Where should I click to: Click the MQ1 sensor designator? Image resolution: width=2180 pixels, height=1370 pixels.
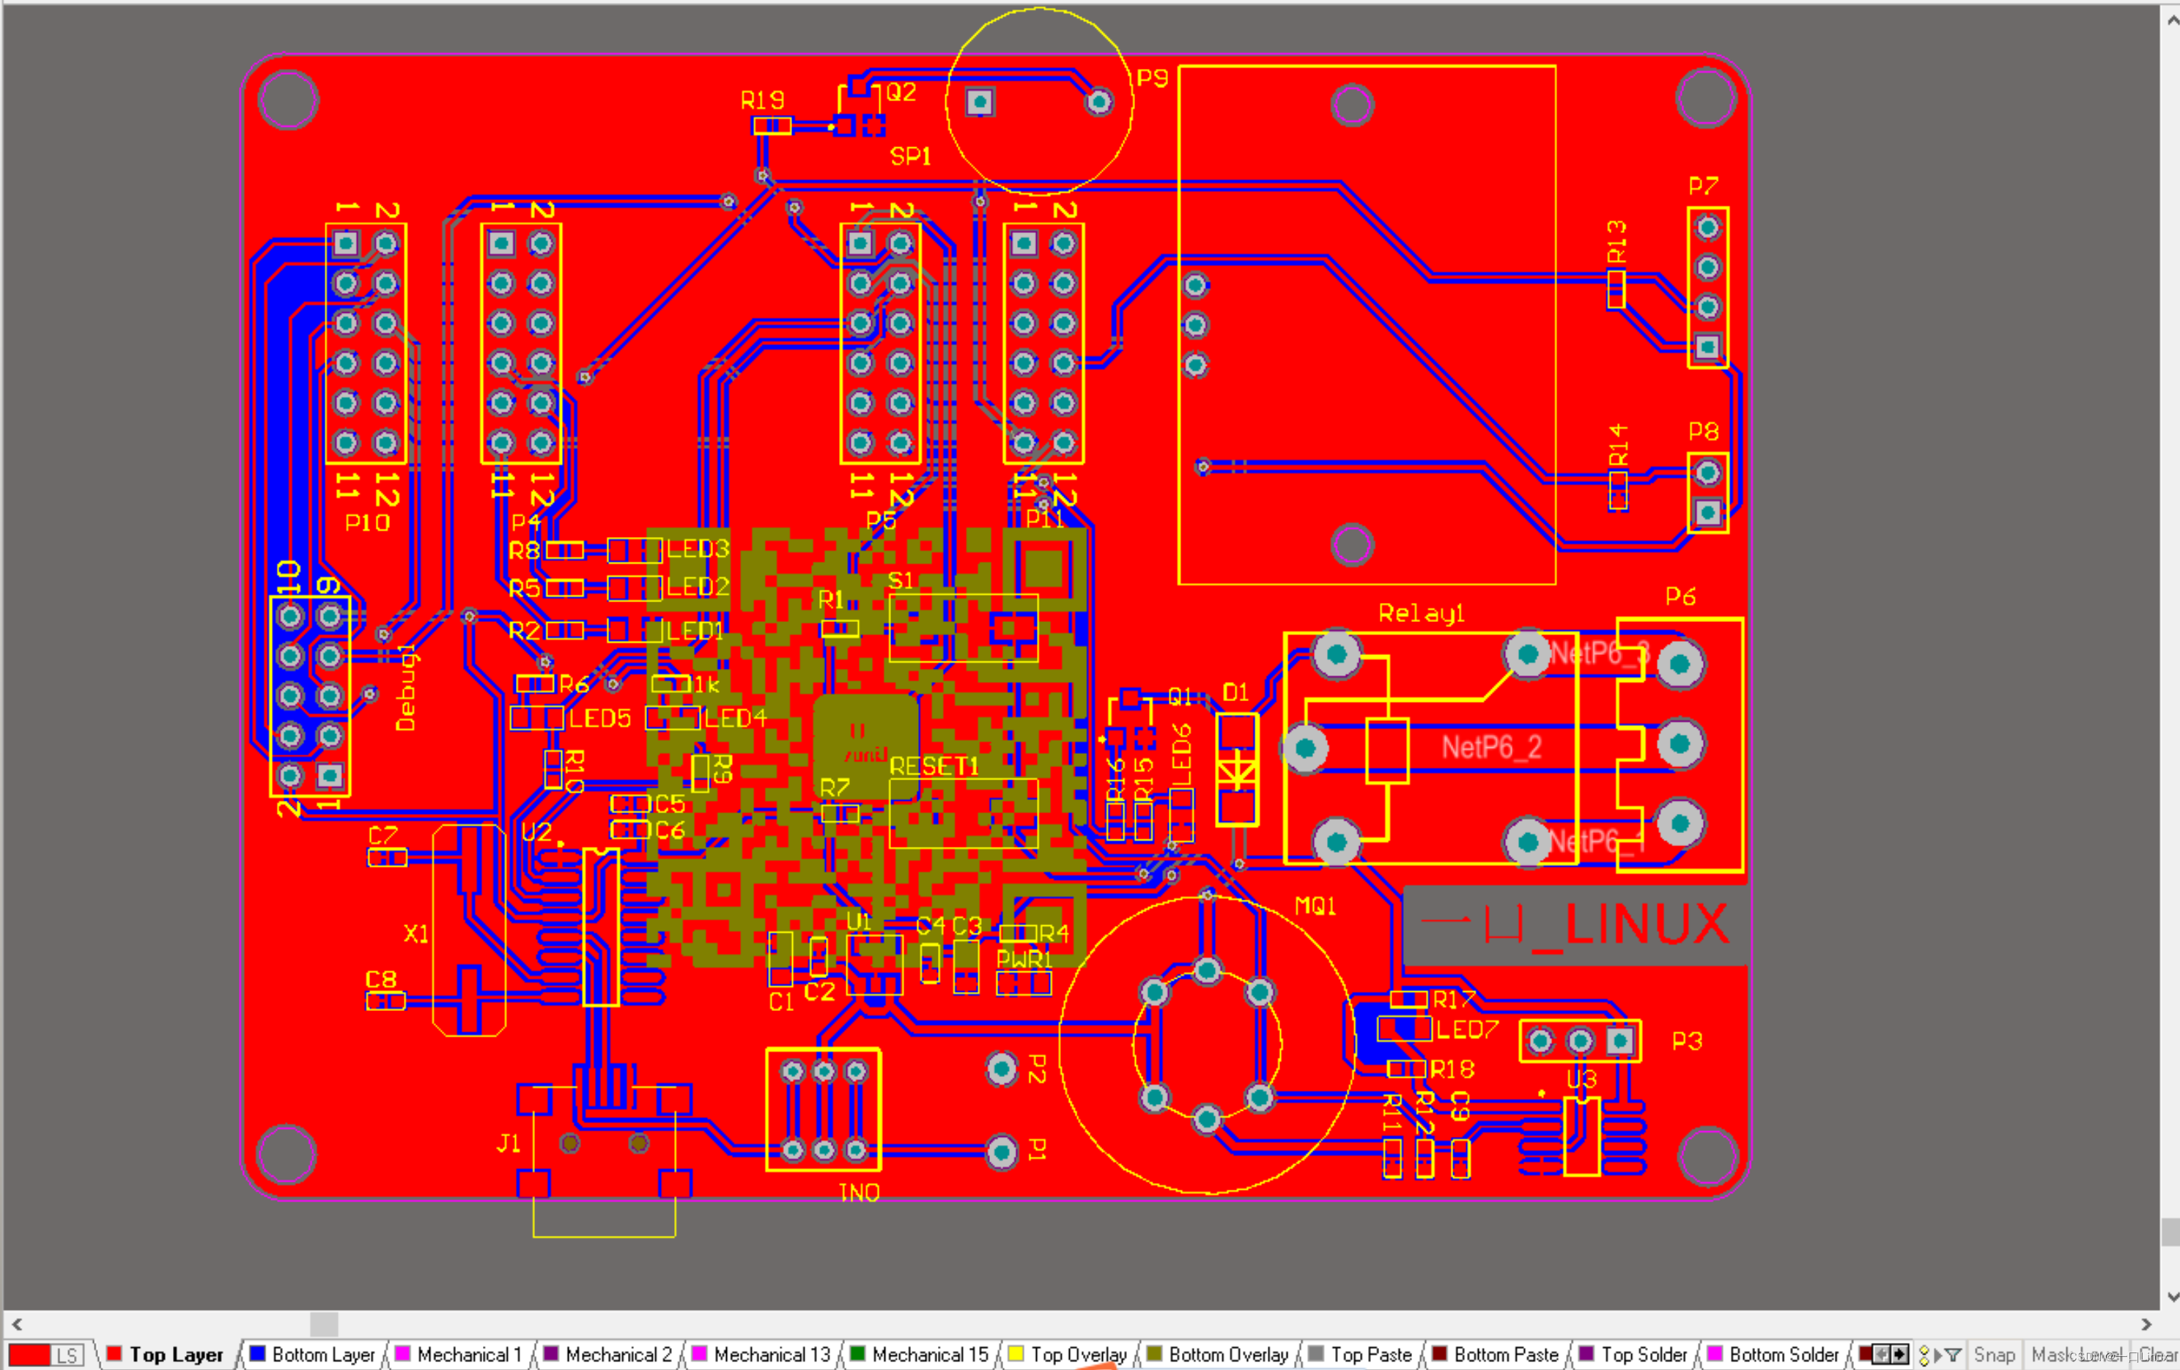tap(1315, 906)
